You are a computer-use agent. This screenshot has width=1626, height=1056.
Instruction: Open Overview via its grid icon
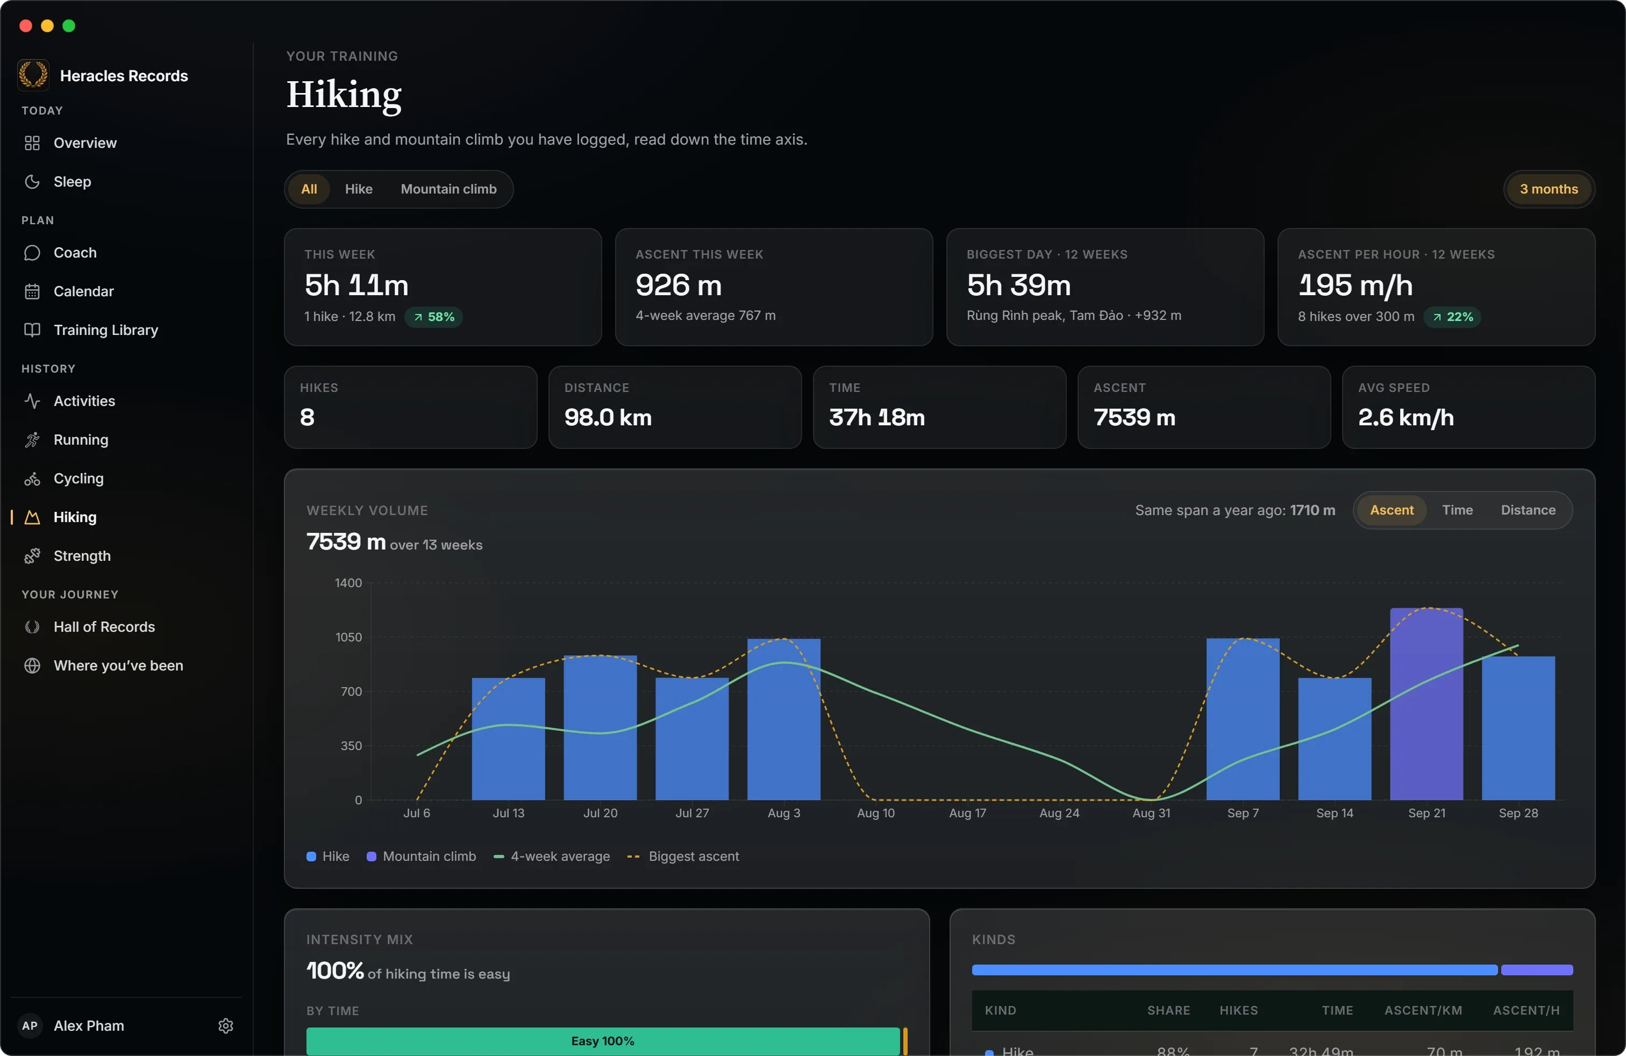pos(32,143)
